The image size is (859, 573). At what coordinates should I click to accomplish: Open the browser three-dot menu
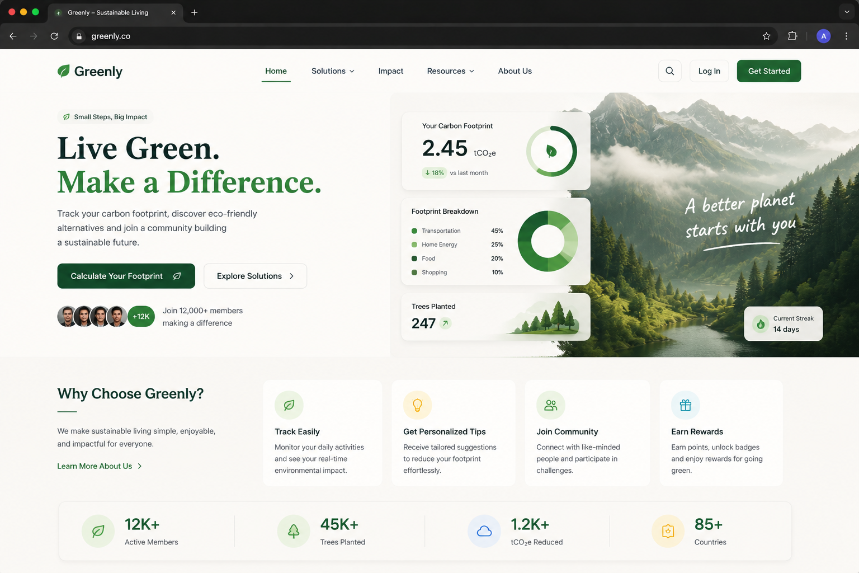point(846,36)
